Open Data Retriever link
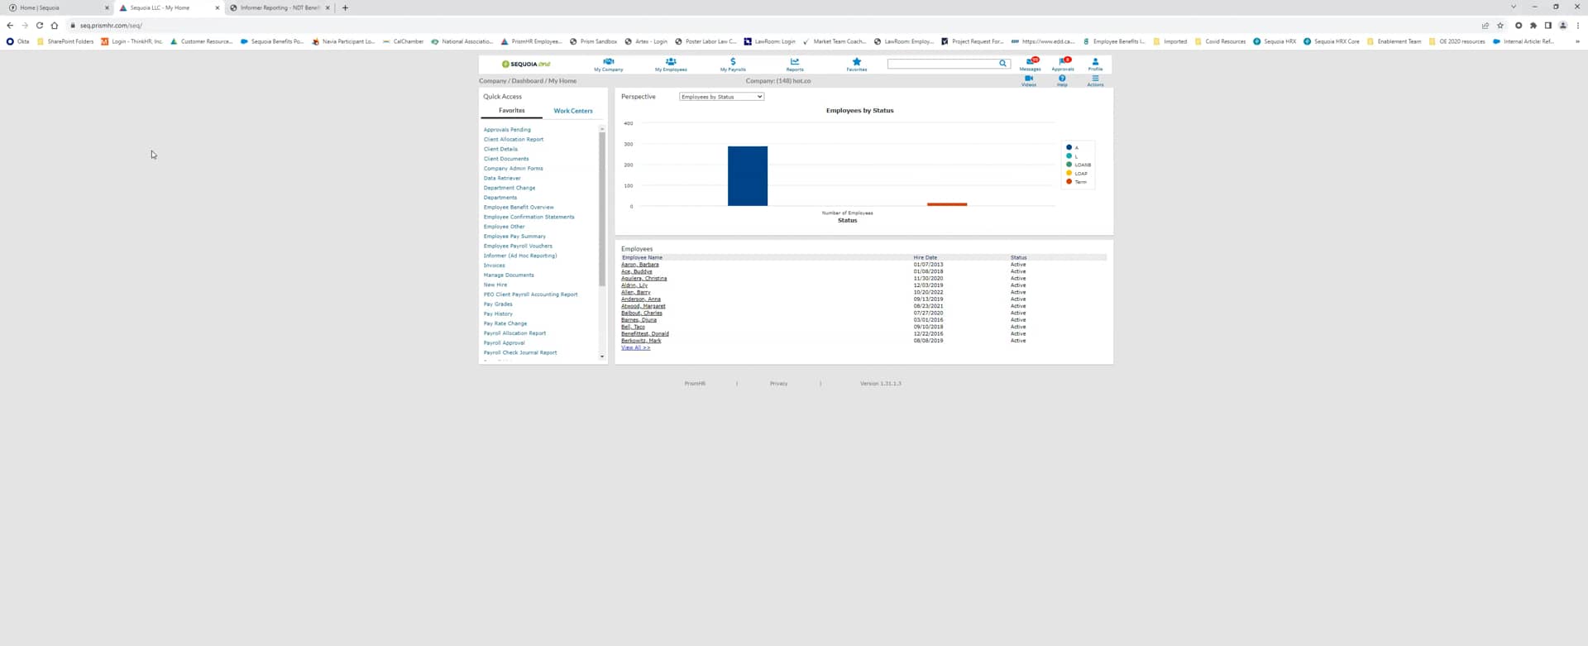The width and height of the screenshot is (1588, 646). coord(502,179)
